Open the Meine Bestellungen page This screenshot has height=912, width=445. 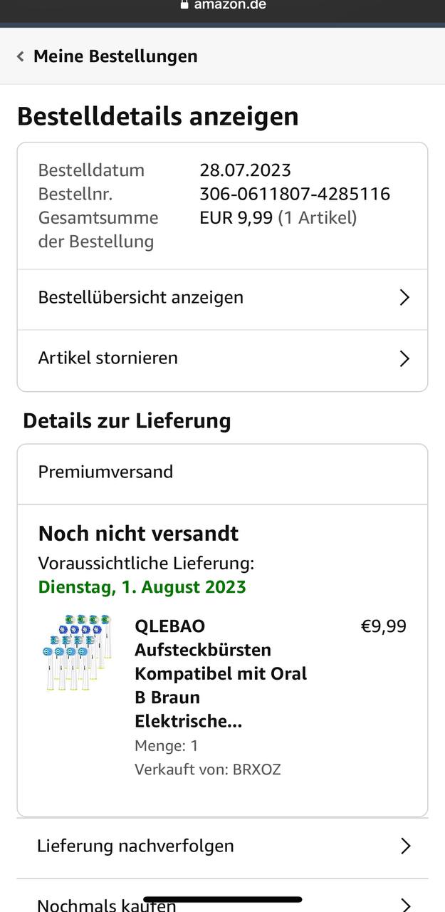pos(115,56)
